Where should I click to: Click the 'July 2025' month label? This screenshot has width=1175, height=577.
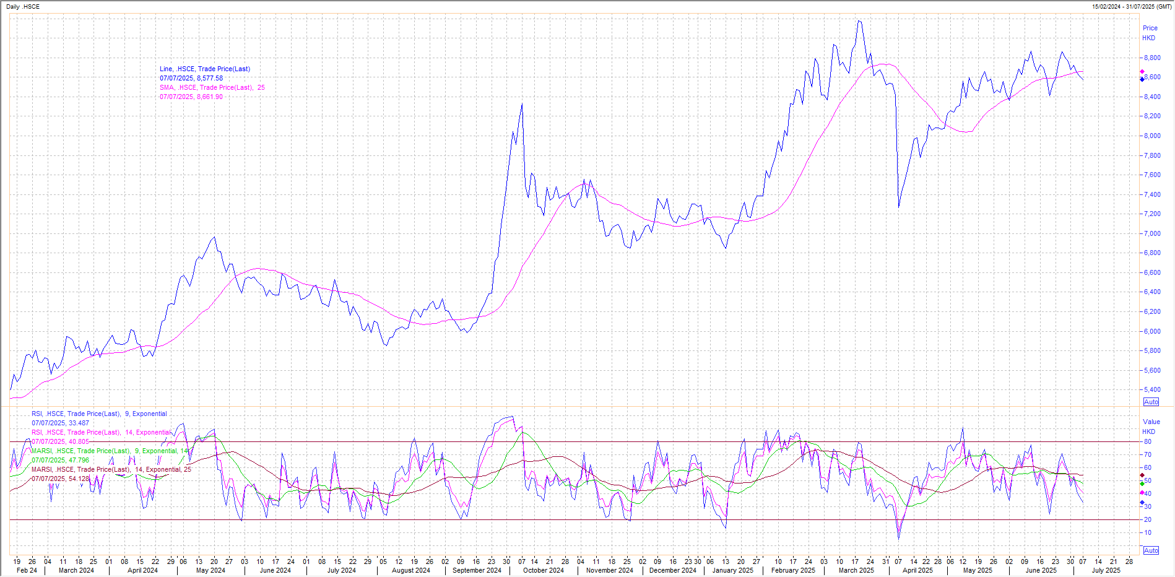(1106, 570)
